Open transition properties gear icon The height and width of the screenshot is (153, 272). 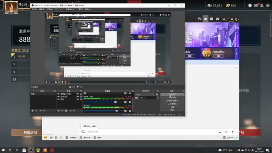click(157, 95)
